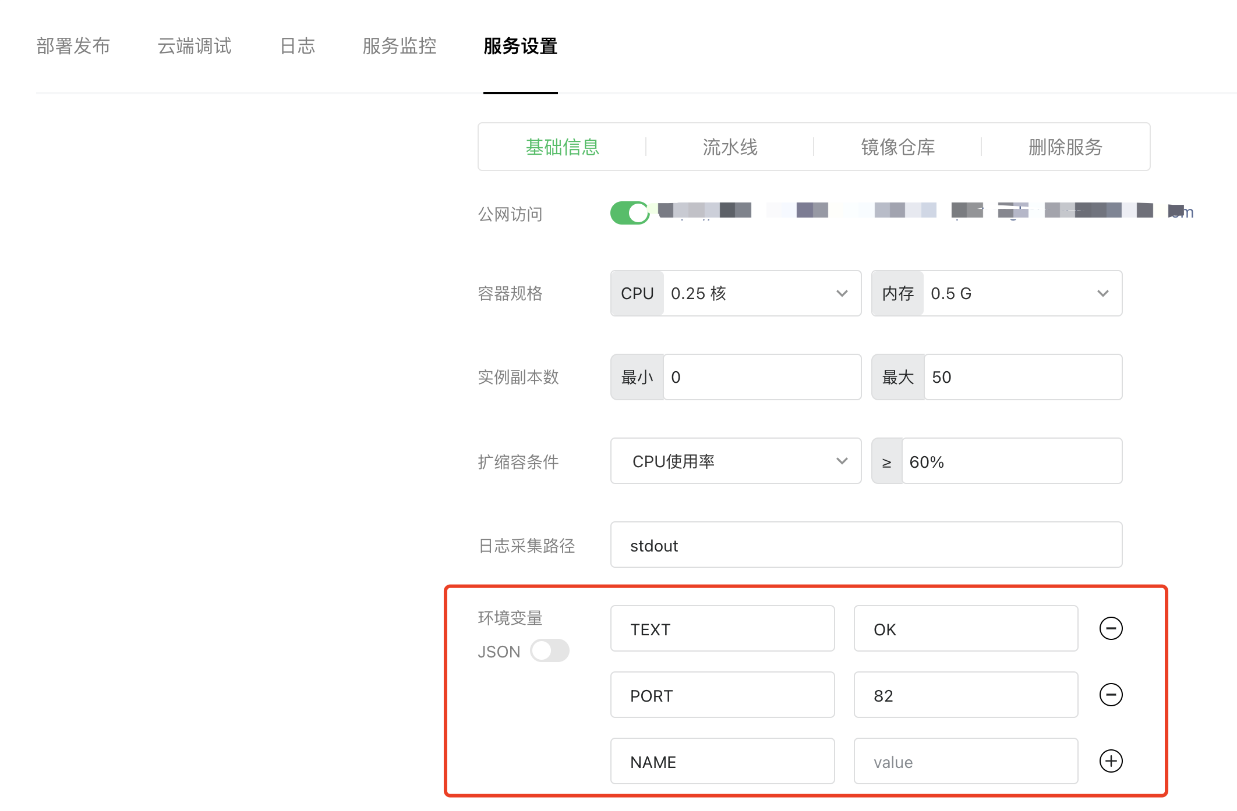The height and width of the screenshot is (811, 1237).
Task: Click the minimum replica count field
Action: tap(762, 377)
